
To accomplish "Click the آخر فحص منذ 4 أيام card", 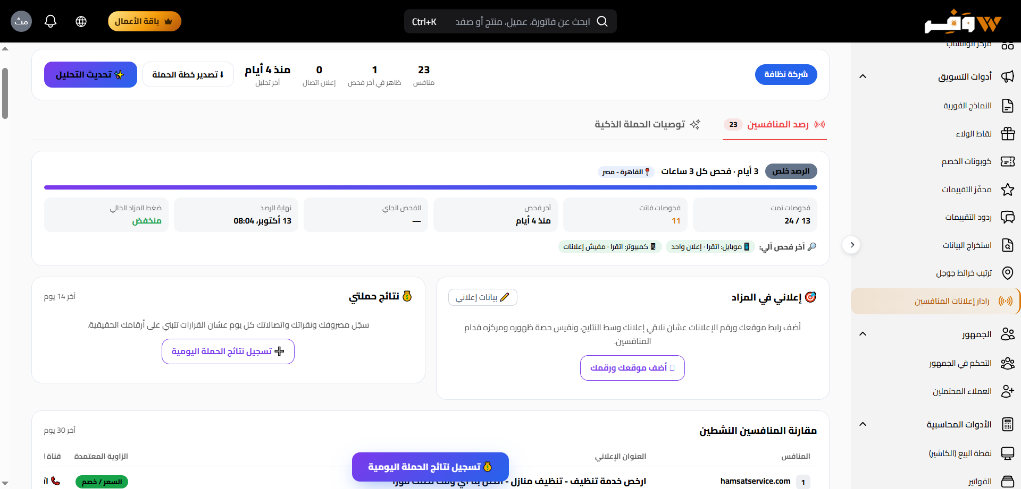I will pyautogui.click(x=496, y=215).
